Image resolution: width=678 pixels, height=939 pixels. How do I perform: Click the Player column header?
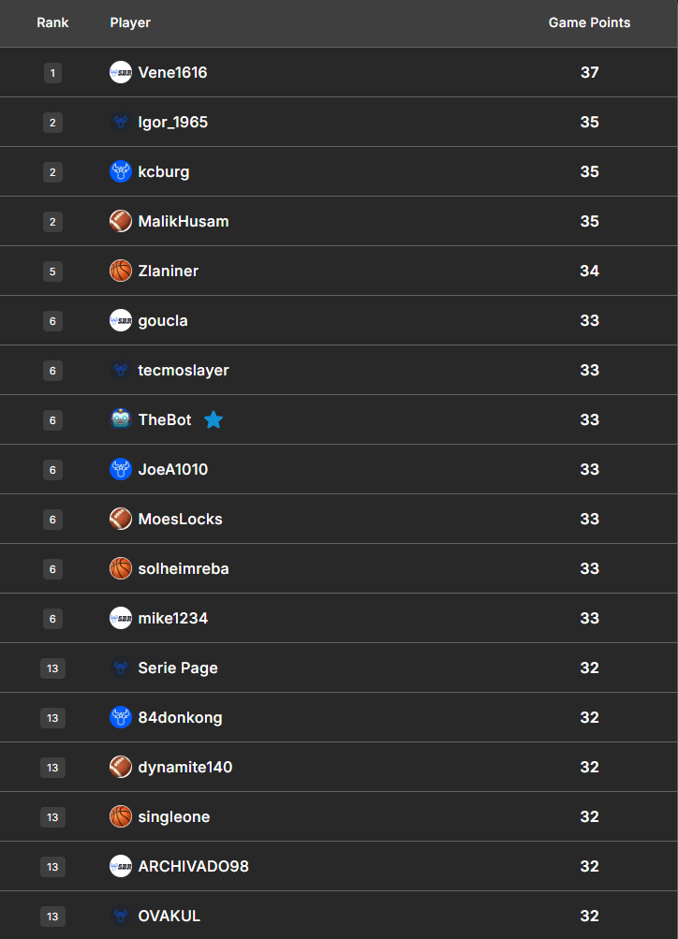[130, 22]
